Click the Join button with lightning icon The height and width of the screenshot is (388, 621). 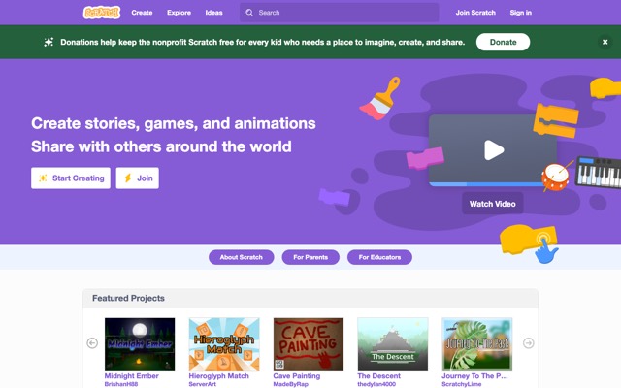[138, 178]
